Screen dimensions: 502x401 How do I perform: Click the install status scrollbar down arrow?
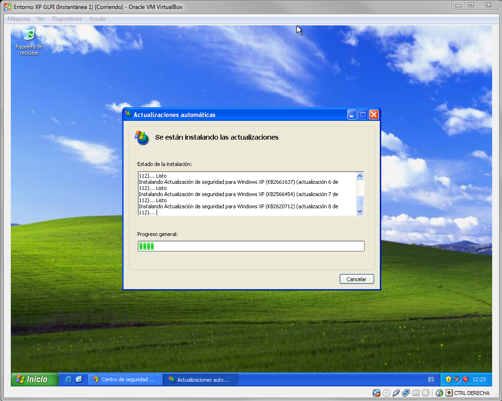click(360, 212)
